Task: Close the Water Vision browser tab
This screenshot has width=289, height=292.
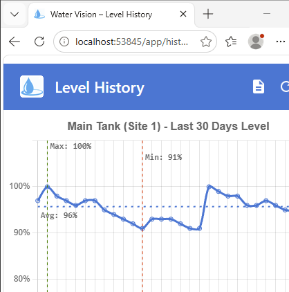Action: click(x=183, y=15)
